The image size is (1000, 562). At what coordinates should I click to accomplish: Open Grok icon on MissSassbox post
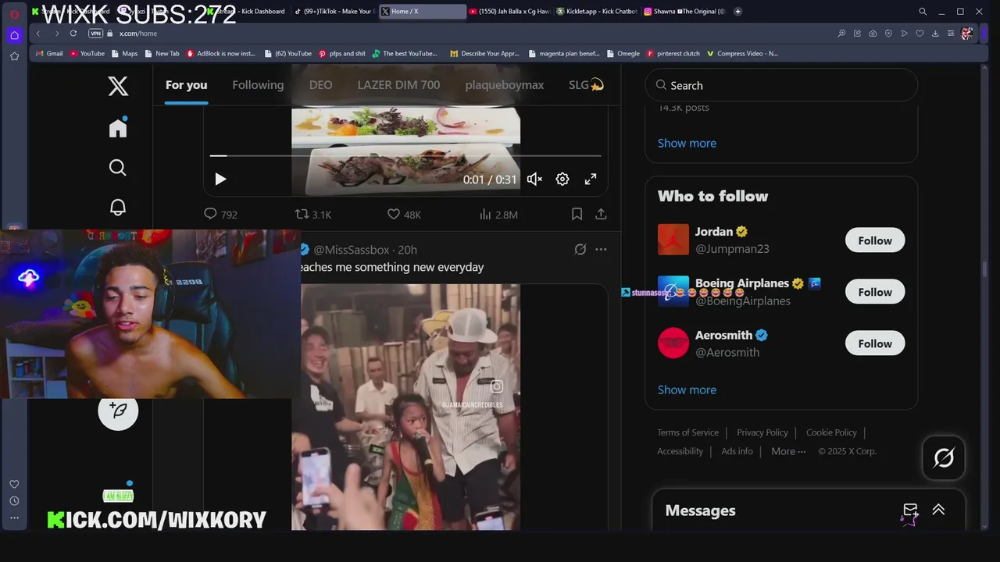tap(580, 250)
